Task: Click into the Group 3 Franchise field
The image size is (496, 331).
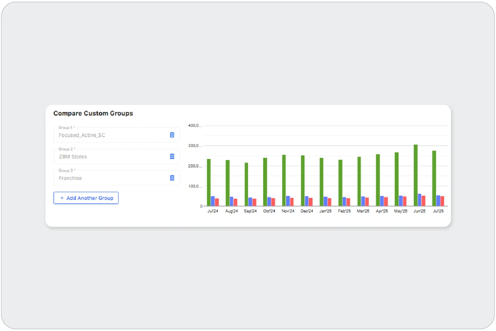Action: click(x=111, y=178)
